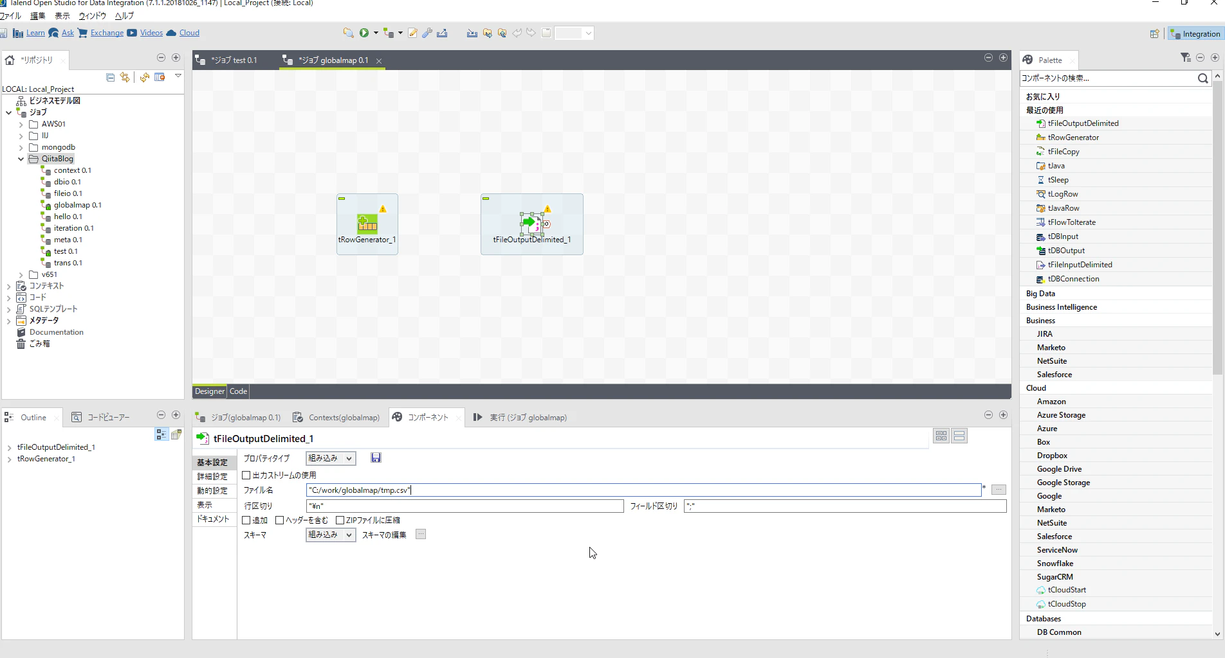Open globalmap 0.1 job in repository

pyautogui.click(x=77, y=205)
